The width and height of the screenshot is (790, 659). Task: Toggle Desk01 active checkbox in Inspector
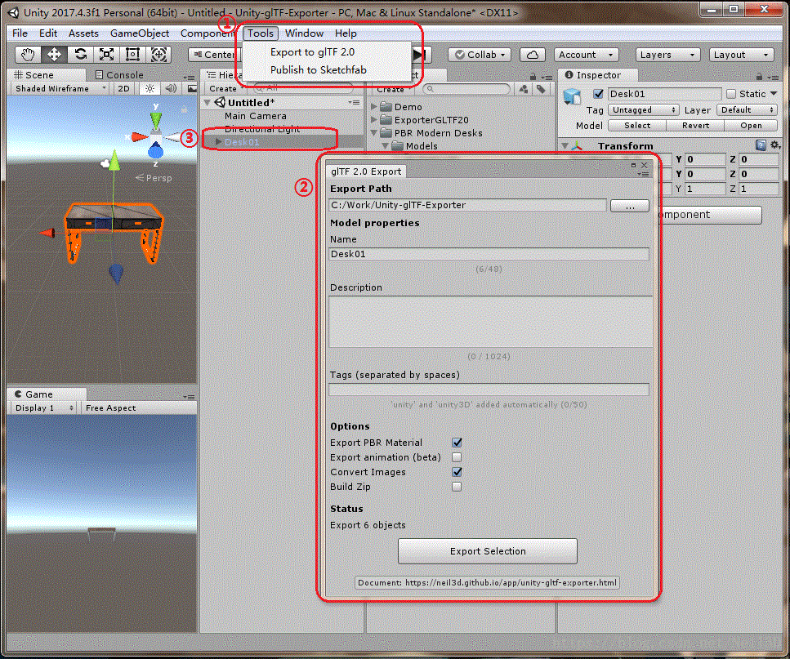(598, 94)
